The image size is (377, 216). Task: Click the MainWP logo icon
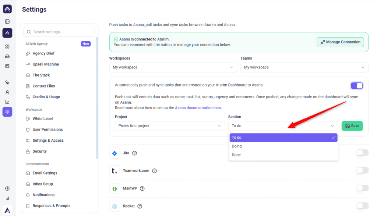coord(115,189)
